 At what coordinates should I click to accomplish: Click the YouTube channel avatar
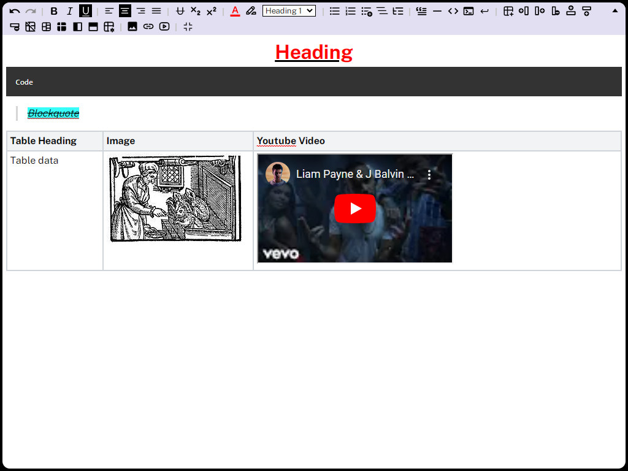tap(278, 174)
